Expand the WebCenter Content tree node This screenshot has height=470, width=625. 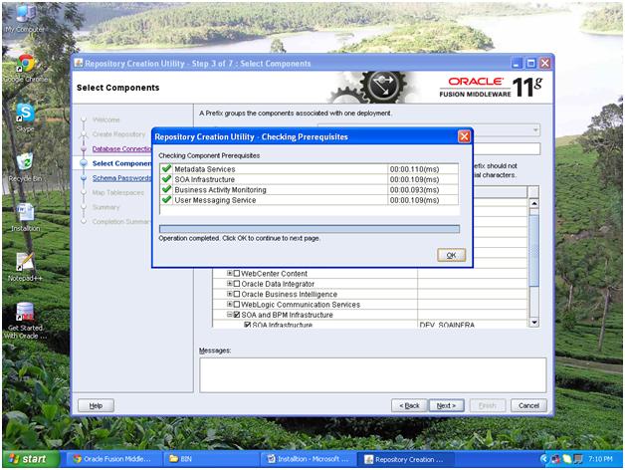(x=230, y=273)
